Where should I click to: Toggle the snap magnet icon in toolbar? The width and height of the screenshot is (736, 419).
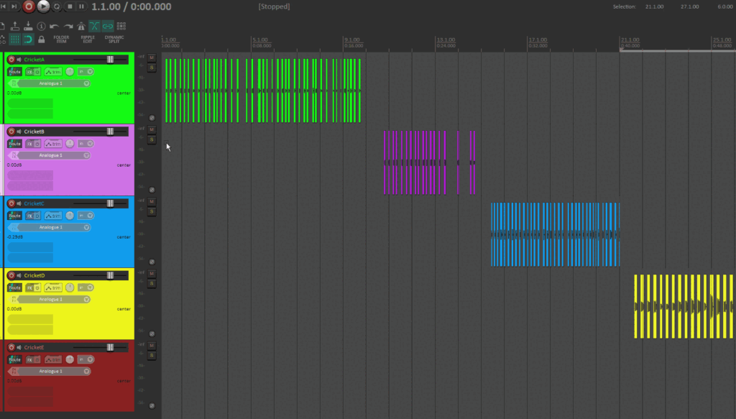pos(27,39)
